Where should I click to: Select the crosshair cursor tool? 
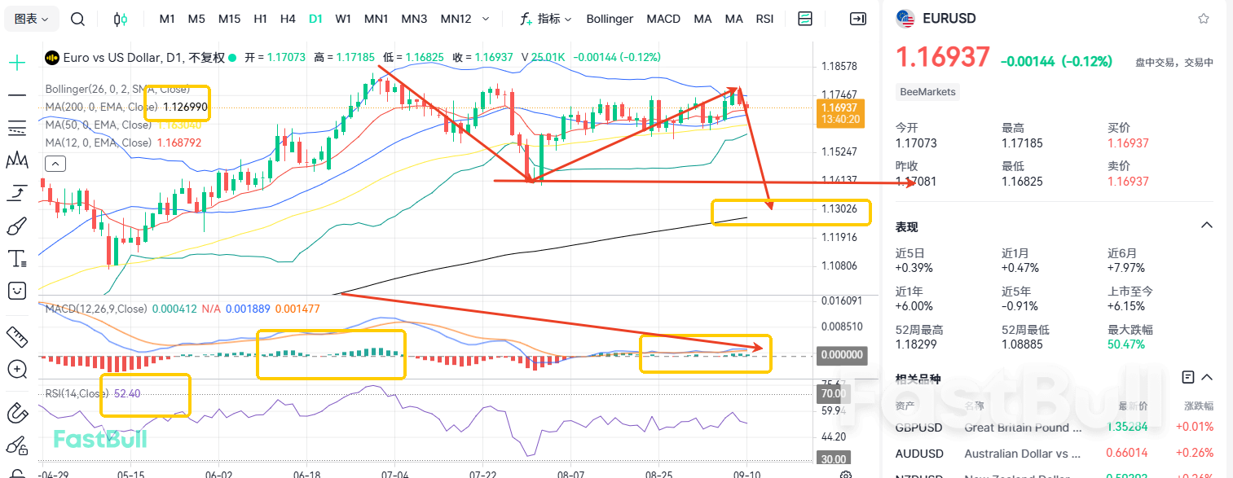(17, 63)
